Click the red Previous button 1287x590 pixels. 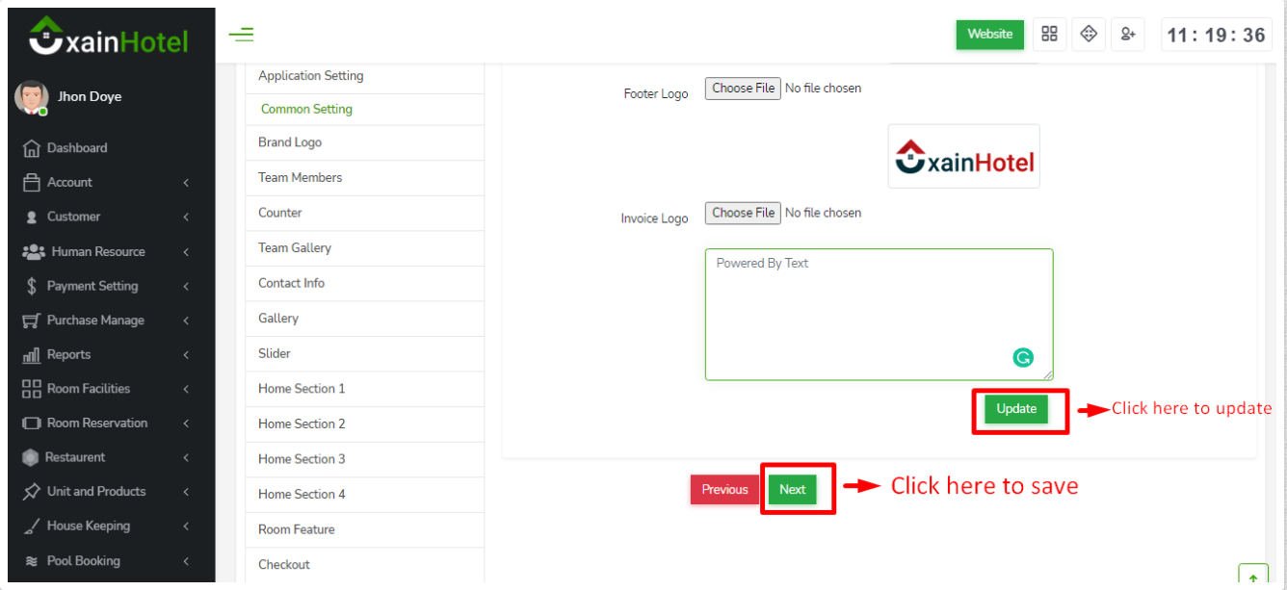pyautogui.click(x=724, y=490)
